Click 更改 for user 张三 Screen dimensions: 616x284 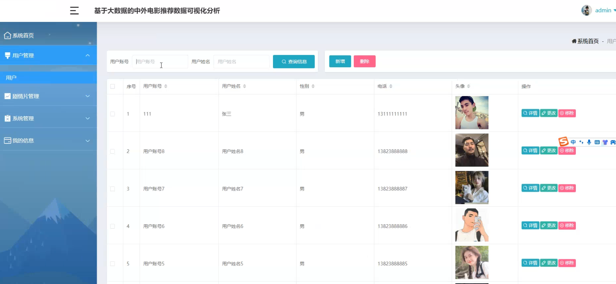(549, 113)
